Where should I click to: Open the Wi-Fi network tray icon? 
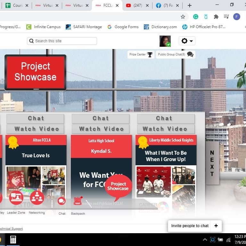[x=229, y=240]
